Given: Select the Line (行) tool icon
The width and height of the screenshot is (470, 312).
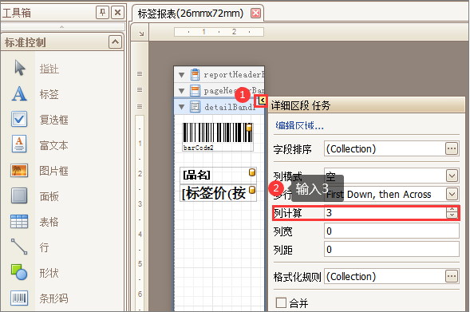Looking at the screenshot, I should coord(19,247).
